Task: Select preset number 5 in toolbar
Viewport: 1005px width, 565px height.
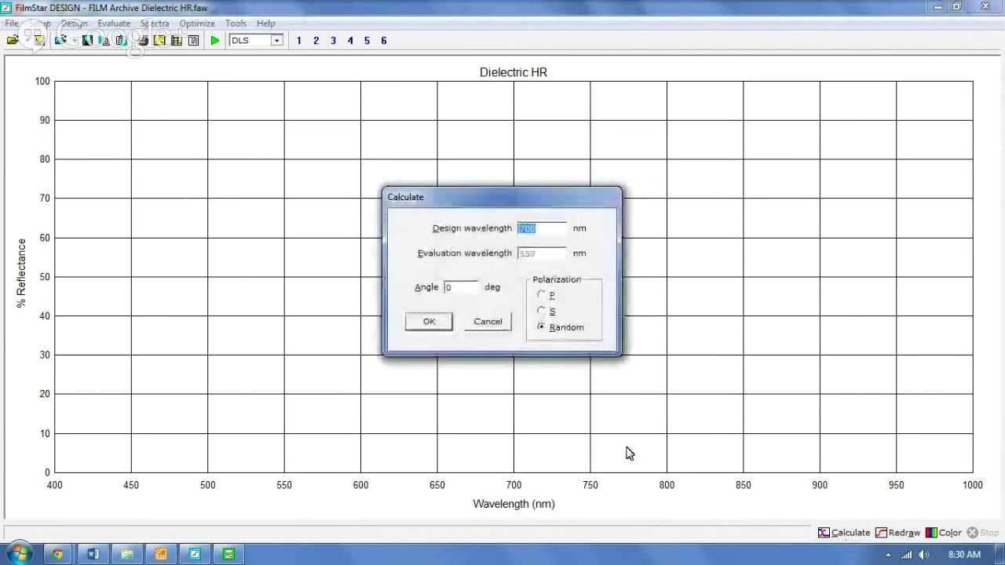Action: pos(367,40)
